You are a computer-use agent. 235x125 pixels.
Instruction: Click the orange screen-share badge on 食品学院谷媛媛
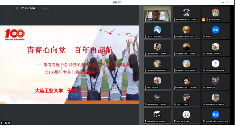tap(203, 20)
